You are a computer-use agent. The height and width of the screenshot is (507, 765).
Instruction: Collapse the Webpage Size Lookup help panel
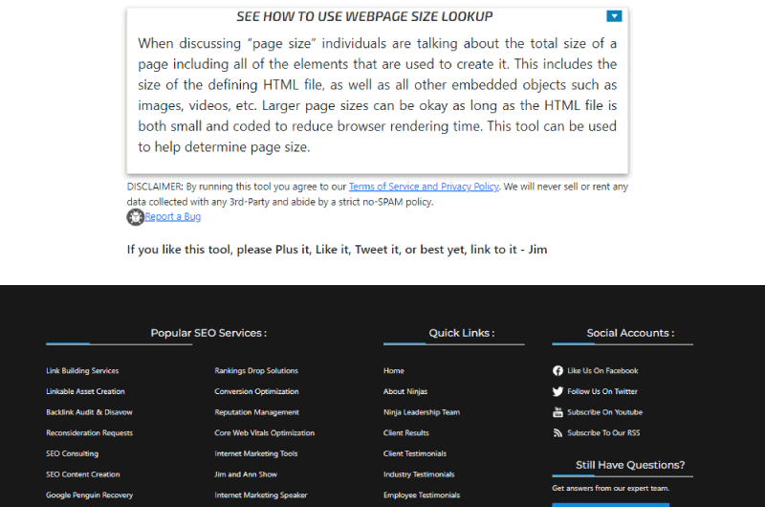(614, 16)
